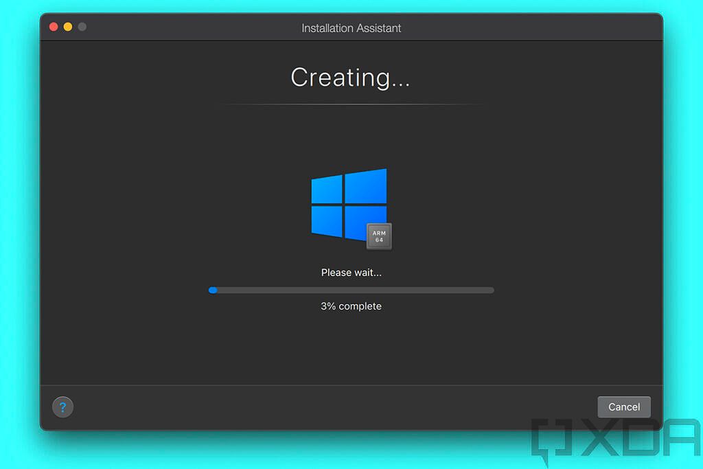Viewport: 703px width, 469px height.
Task: Select the Creating... heading
Action: 351,77
